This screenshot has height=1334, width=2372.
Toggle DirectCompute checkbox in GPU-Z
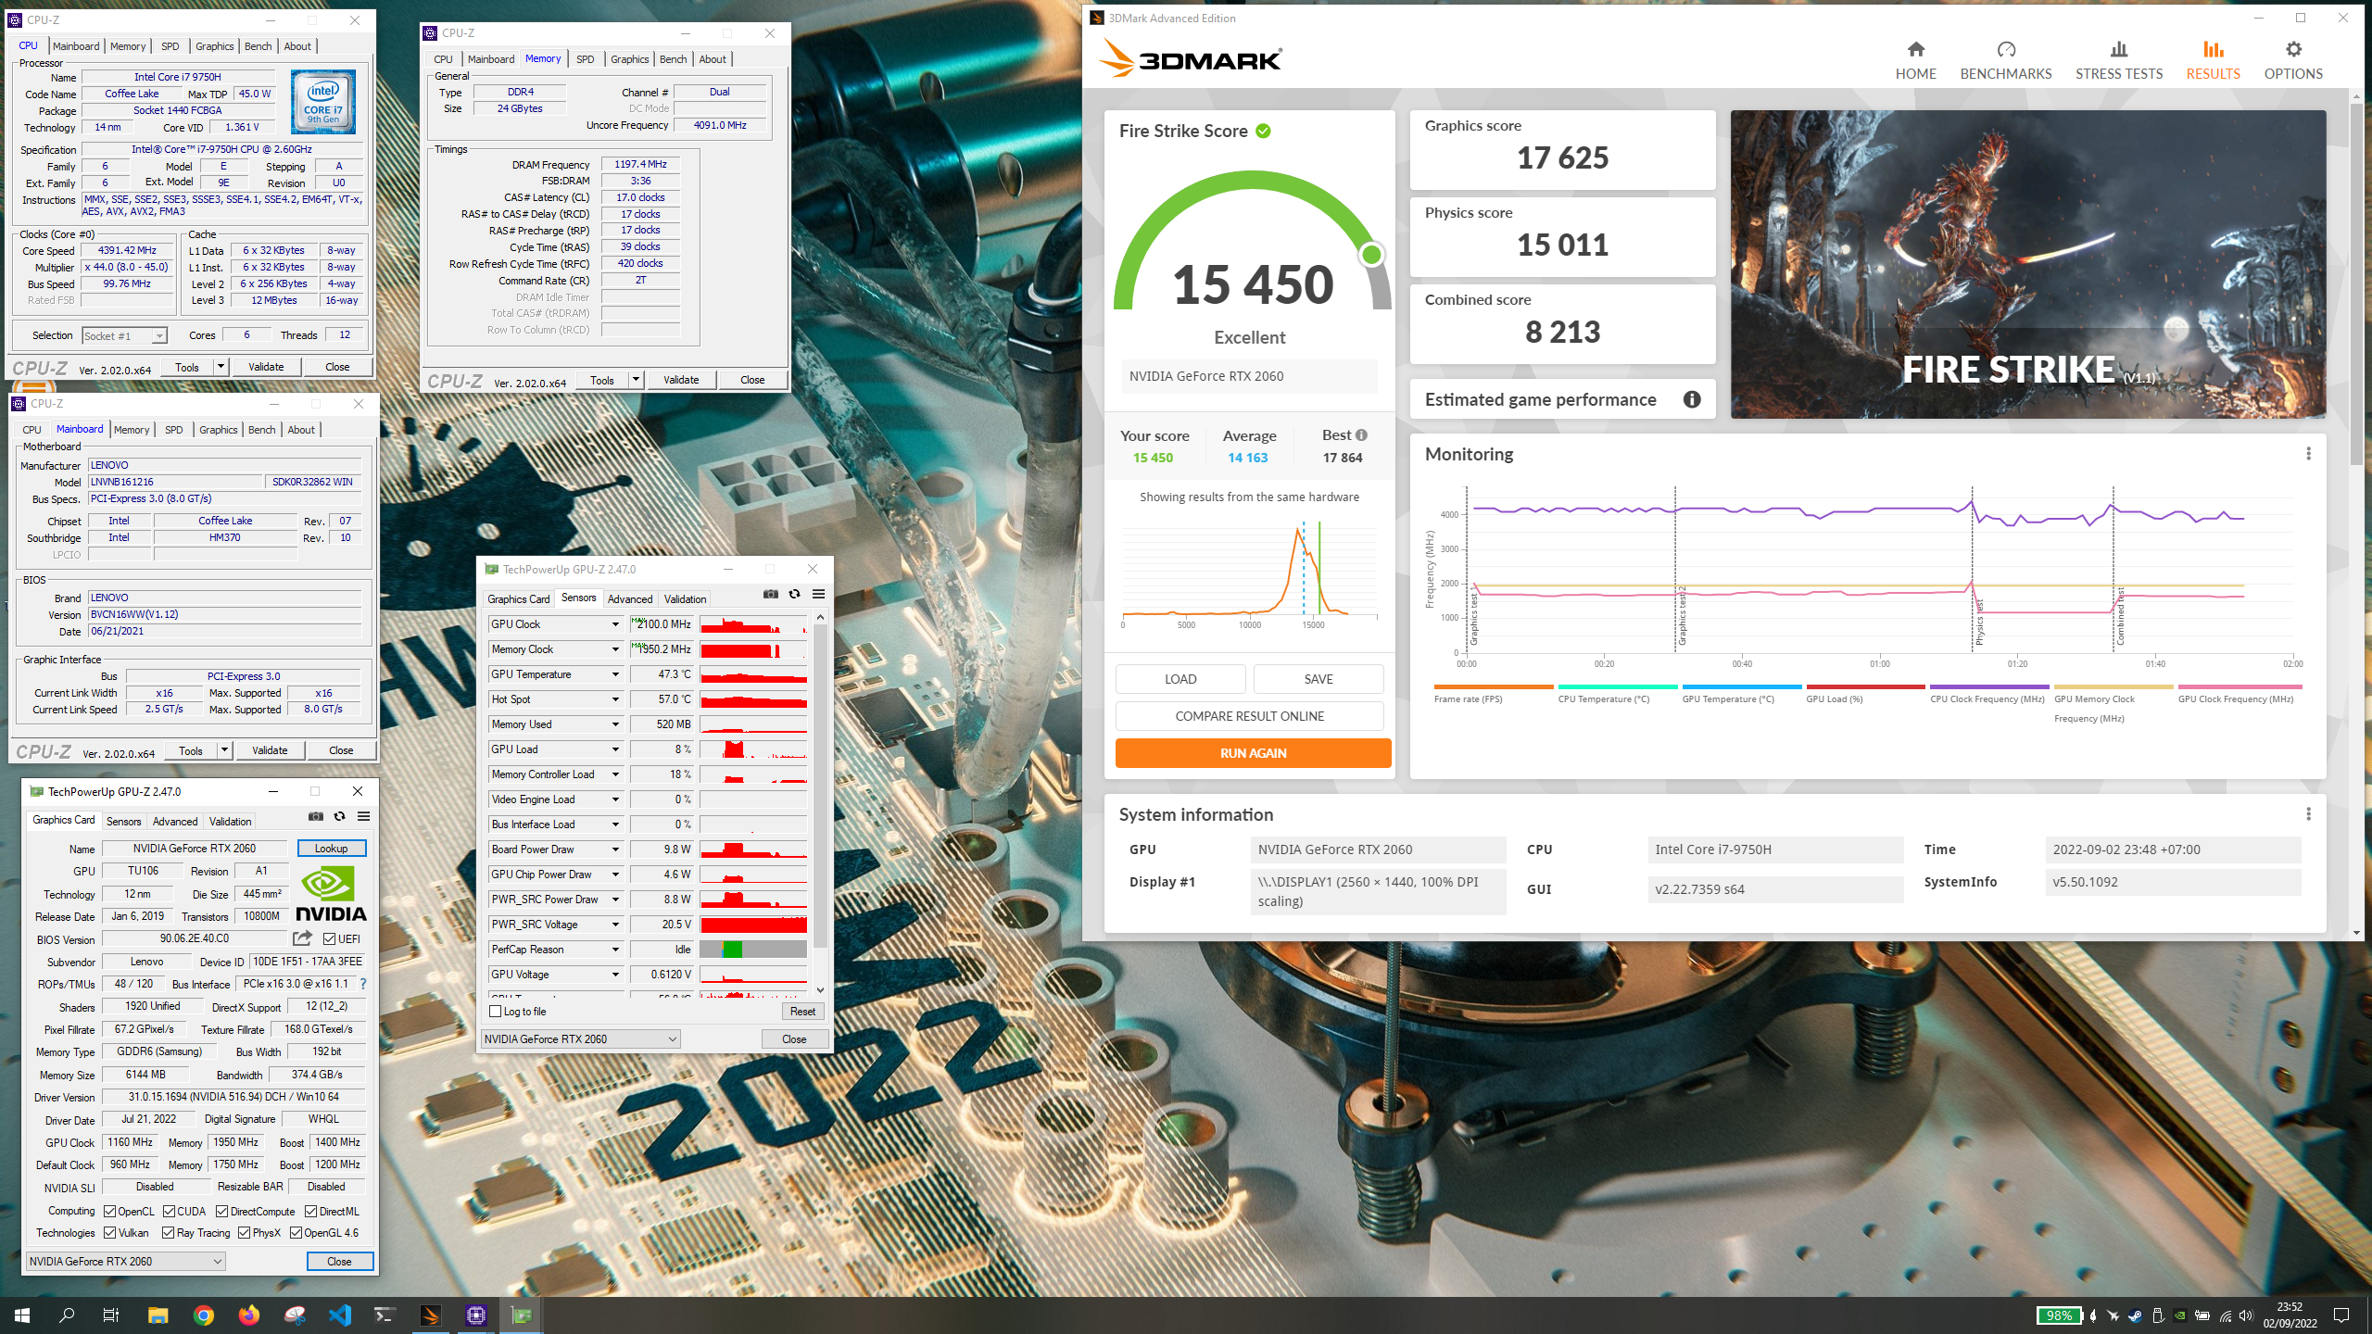point(222,1212)
